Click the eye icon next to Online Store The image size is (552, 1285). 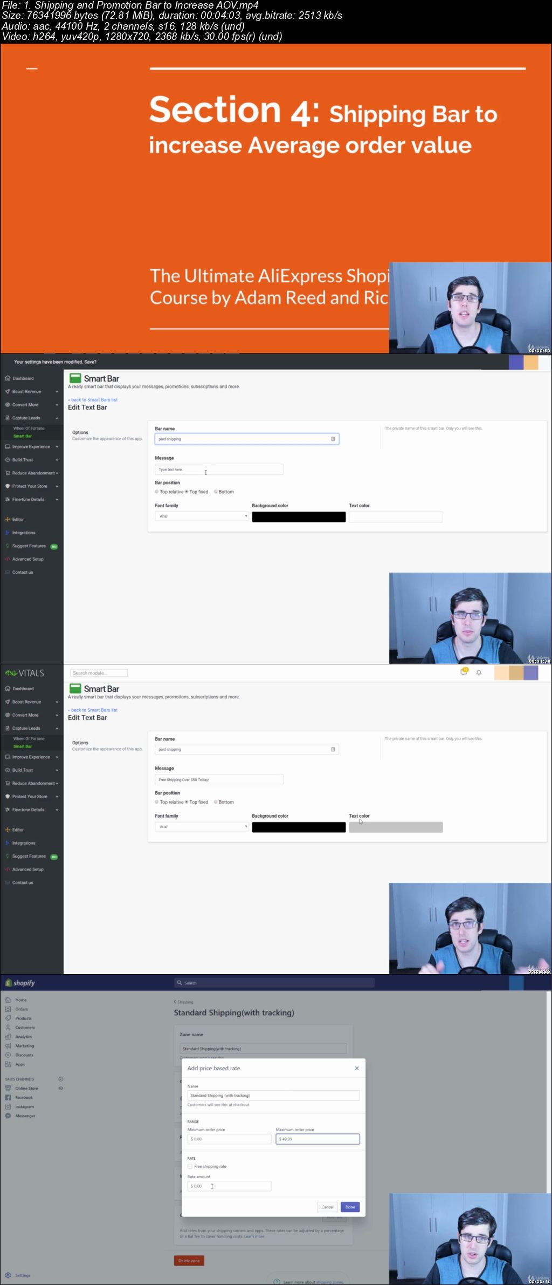point(61,1088)
